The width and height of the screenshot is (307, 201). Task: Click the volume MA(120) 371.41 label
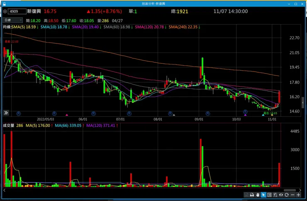tap(101, 126)
